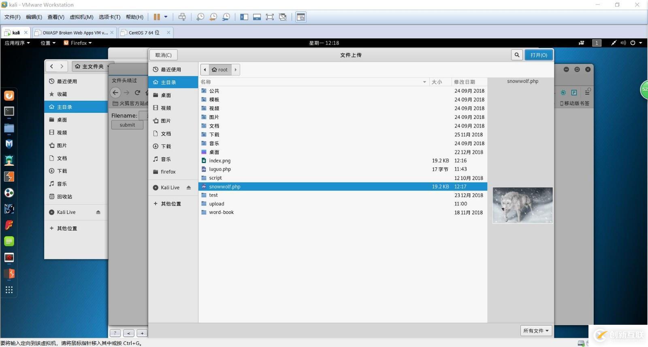The width and height of the screenshot is (648, 347).
Task: Select 下载 in the upload dialog sidebar
Action: (173, 146)
